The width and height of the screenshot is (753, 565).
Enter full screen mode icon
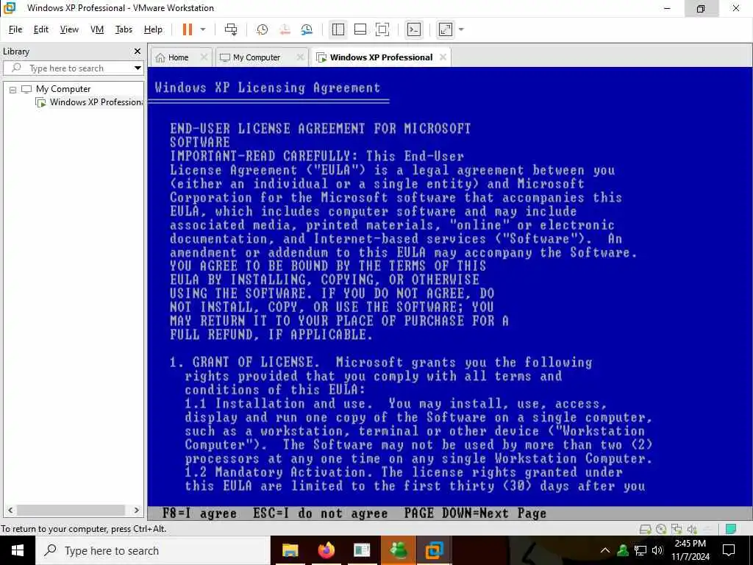(x=382, y=29)
